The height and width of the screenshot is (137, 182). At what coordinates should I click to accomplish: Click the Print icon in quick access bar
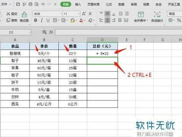click(30, 4)
